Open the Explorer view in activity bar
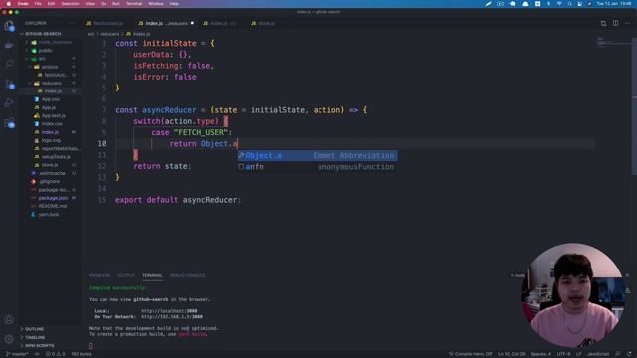Image resolution: width=637 pixels, height=358 pixels. click(x=9, y=26)
